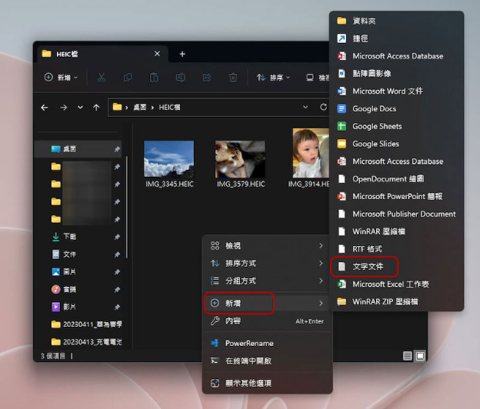The height and width of the screenshot is (409, 480).
Task: Expand recent locations chevron next to forward arrow
Action: click(x=79, y=107)
